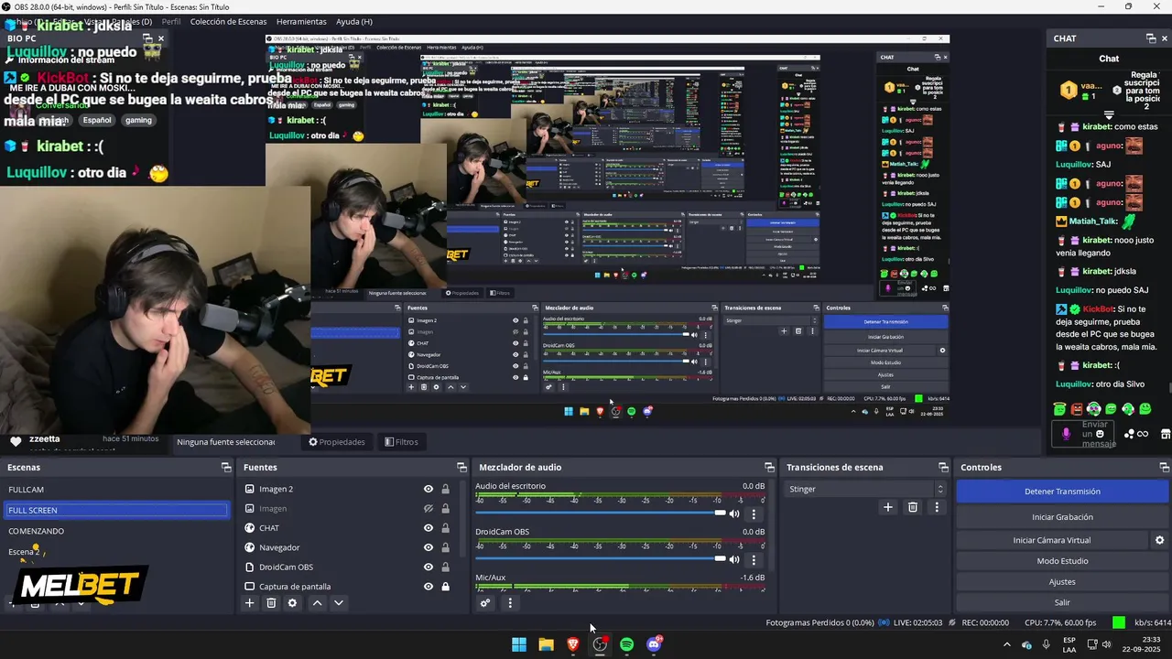Open Colección de Escenas menu
This screenshot has width=1172, height=659.
tap(229, 21)
